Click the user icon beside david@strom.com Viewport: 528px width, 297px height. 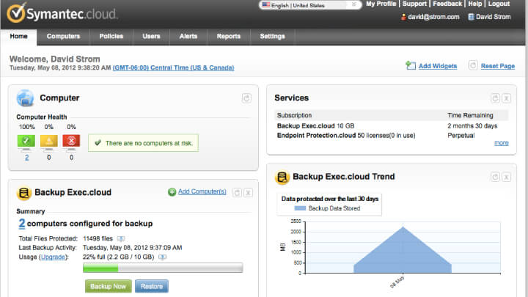[403, 17]
